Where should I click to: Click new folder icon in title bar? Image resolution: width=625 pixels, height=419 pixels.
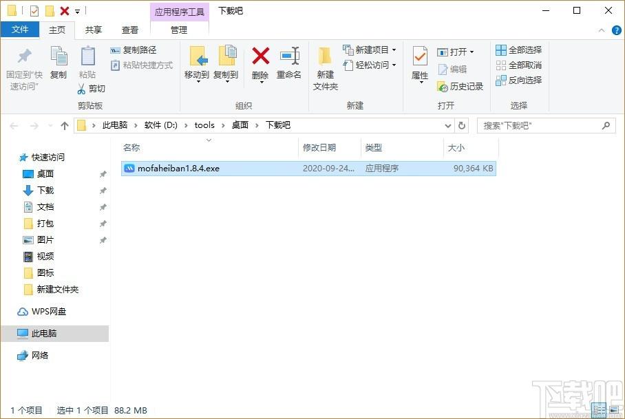click(50, 11)
